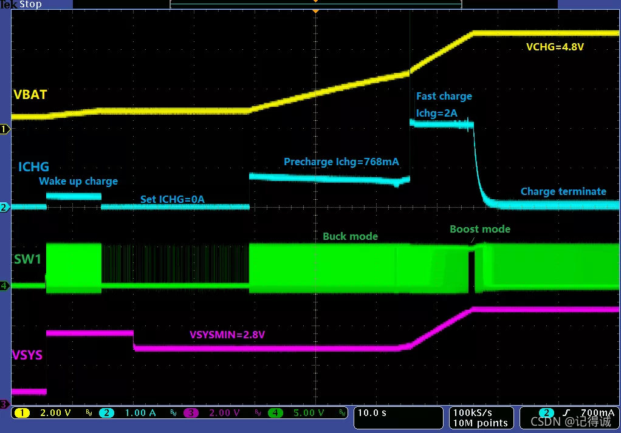Screen dimensions: 621x433
Task: Click the 10M points record length readout
Action: point(480,423)
